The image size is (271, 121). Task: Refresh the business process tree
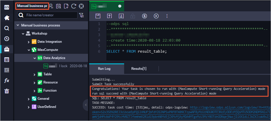coord(74,6)
